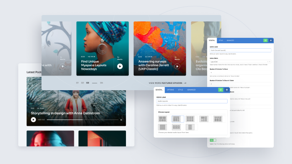
Task: Click the "Number Of Articles To Show In Tablet" field
Action: 240,84
